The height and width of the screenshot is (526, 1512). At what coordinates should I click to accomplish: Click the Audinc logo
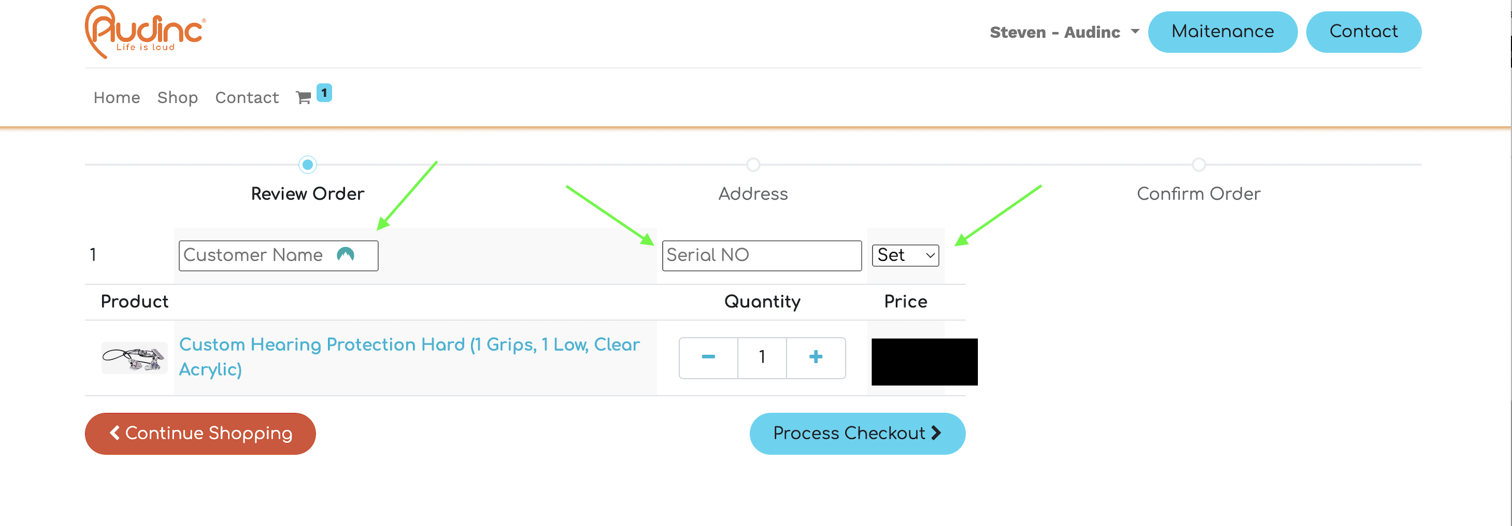click(145, 32)
